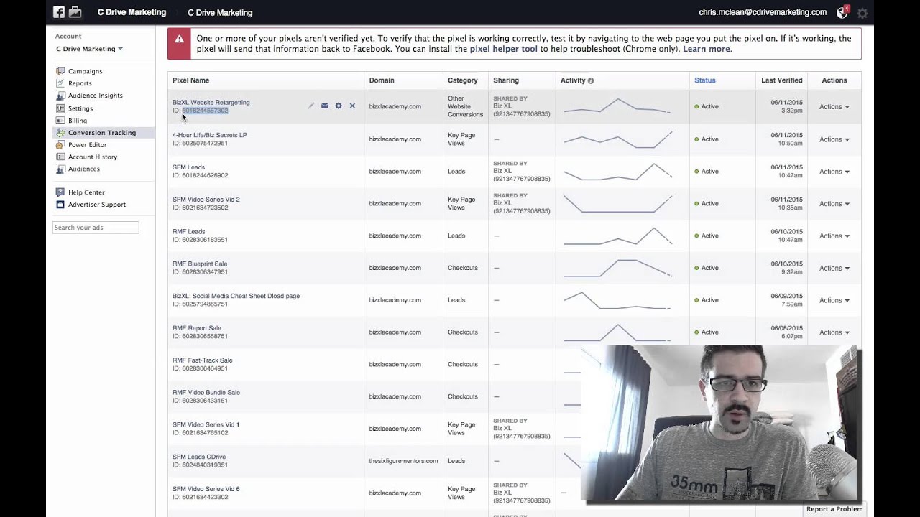Click the Activity column info icon
920x517 pixels.
pos(591,80)
